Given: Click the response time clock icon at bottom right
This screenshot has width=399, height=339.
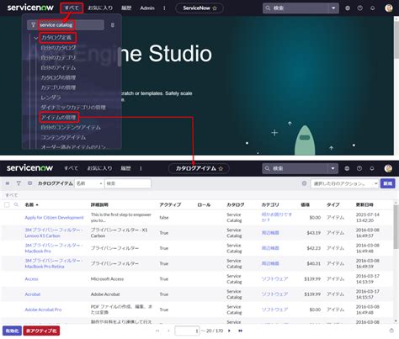Looking at the screenshot, I should tap(391, 331).
